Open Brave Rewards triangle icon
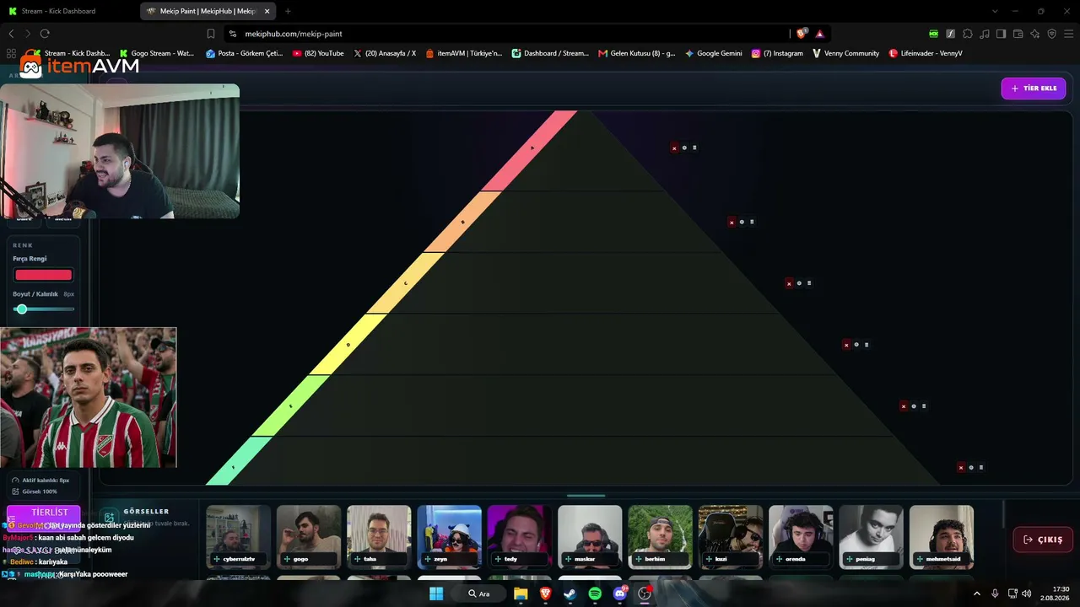This screenshot has width=1080, height=607. pyautogui.click(x=819, y=34)
